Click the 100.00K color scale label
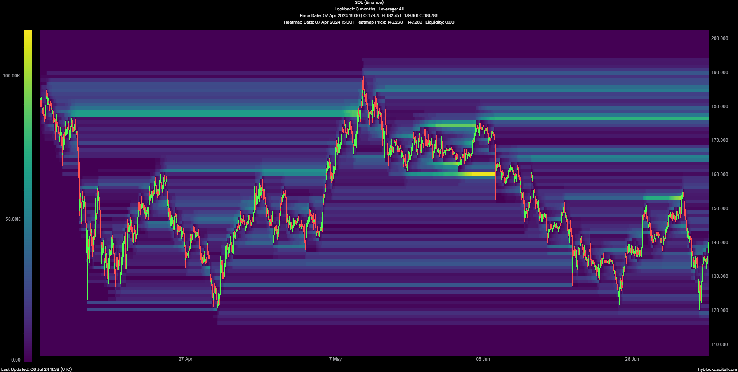The height and width of the screenshot is (372, 738). 12,76
